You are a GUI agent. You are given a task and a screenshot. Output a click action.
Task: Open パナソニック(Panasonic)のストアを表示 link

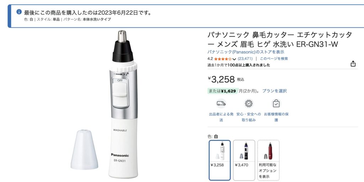(246, 52)
